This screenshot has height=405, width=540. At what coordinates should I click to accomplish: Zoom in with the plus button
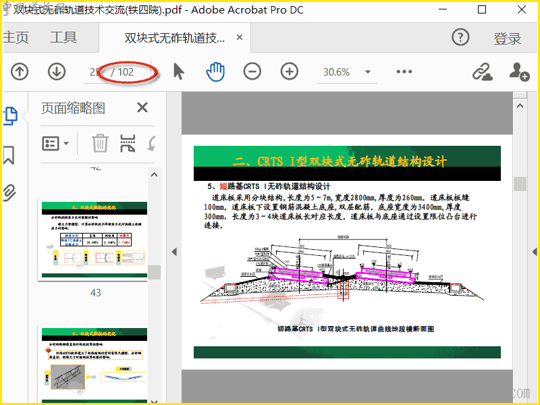(290, 72)
